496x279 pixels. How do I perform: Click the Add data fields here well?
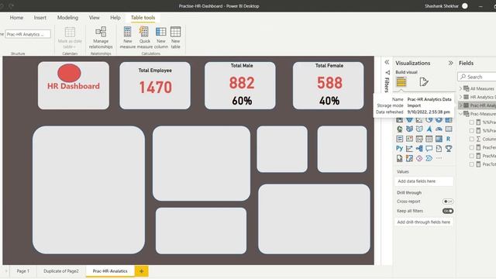coord(424,181)
